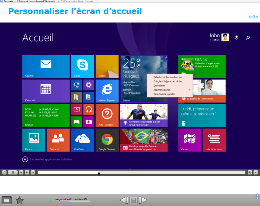The image size is (260, 206).
Task: Mute the tutorial audio with the speaker button
Action: tap(250, 172)
